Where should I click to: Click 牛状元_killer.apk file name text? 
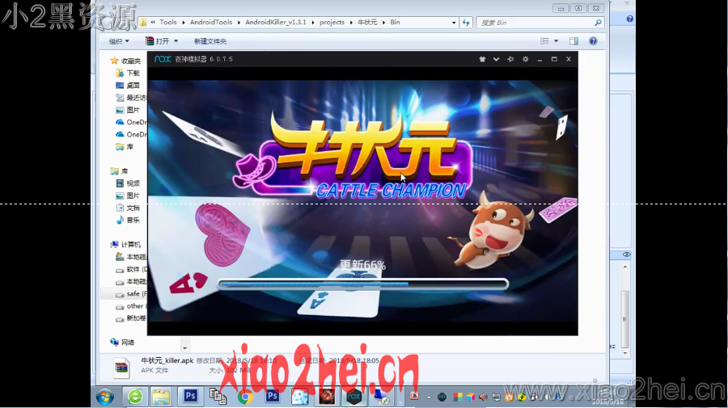(x=167, y=360)
